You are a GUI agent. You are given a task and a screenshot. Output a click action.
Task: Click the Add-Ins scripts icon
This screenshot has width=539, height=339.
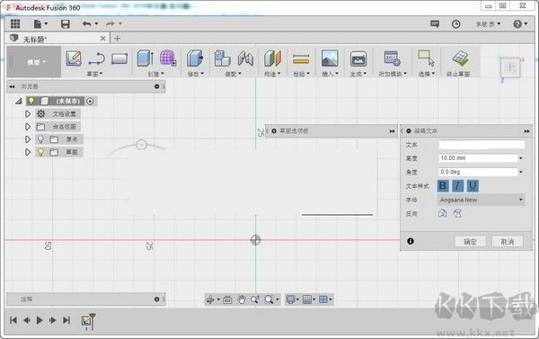click(x=393, y=58)
